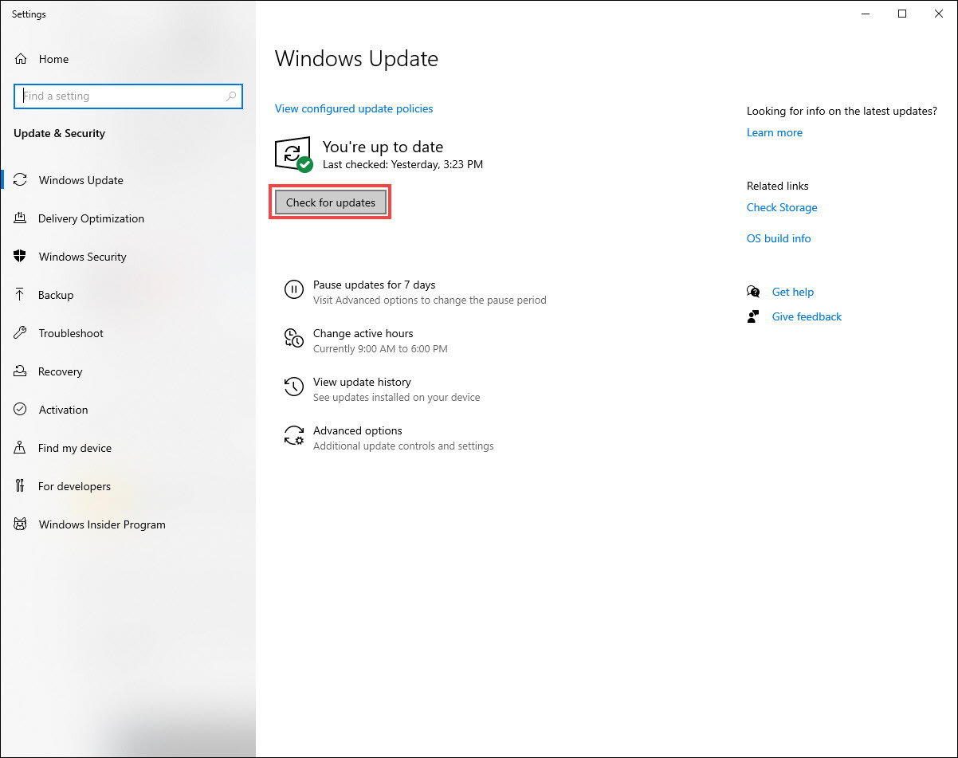The height and width of the screenshot is (758, 958).
Task: Click 'Last checked: Yesterday, 3:23 PM' text
Action: click(x=402, y=164)
